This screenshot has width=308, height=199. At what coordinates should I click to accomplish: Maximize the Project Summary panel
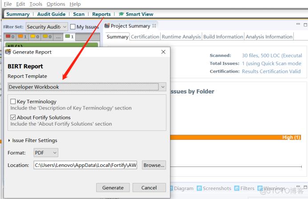click(305, 25)
